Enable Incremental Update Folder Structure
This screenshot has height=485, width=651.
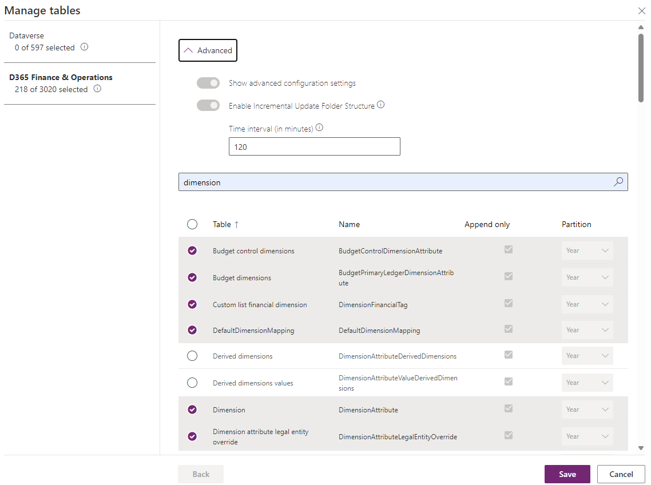coord(208,105)
